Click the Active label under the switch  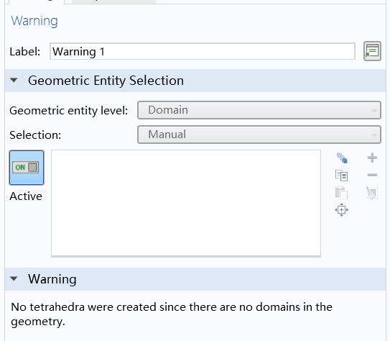pyautogui.click(x=26, y=196)
